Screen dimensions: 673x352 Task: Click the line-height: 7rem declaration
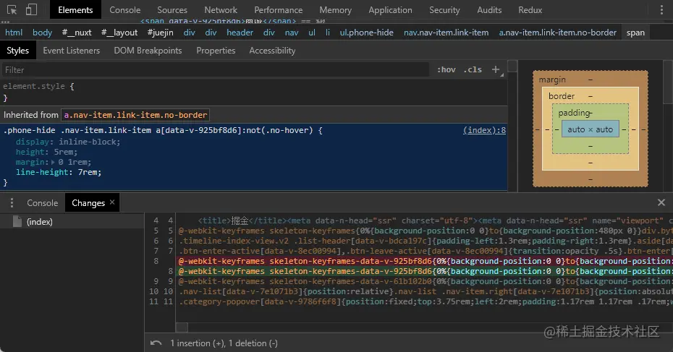pyautogui.click(x=59, y=172)
